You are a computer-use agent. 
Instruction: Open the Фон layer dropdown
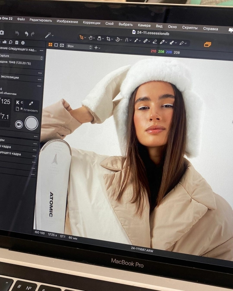[80, 47]
